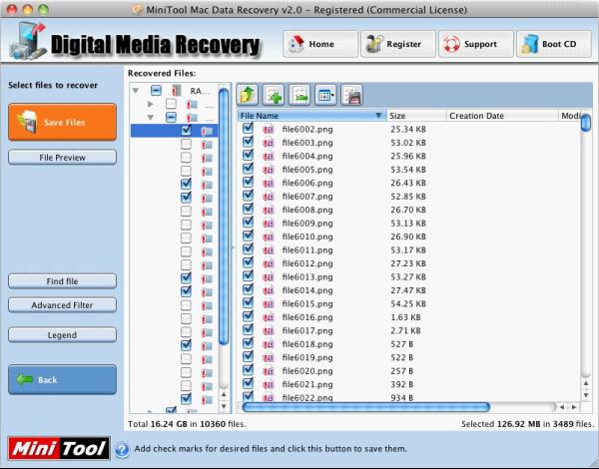The image size is (599, 469).
Task: Collapse the RA root tree node
Action: tap(135, 91)
